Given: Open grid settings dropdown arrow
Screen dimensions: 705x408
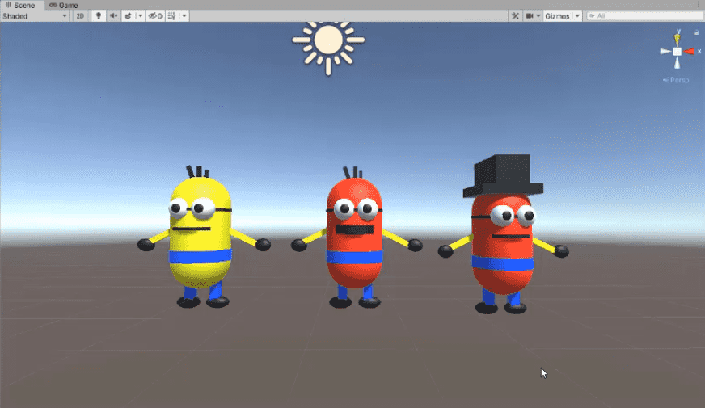Looking at the screenshot, I should 184,15.
